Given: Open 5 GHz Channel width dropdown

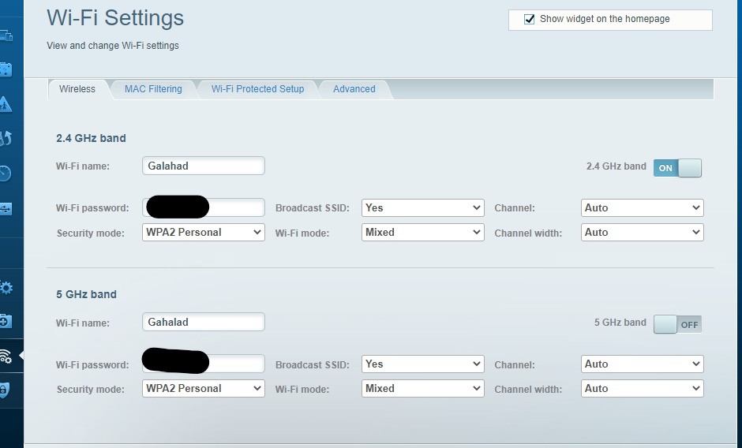Looking at the screenshot, I should (x=643, y=388).
